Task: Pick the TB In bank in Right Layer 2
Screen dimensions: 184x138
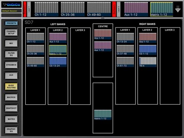Action: [x=148, y=62]
